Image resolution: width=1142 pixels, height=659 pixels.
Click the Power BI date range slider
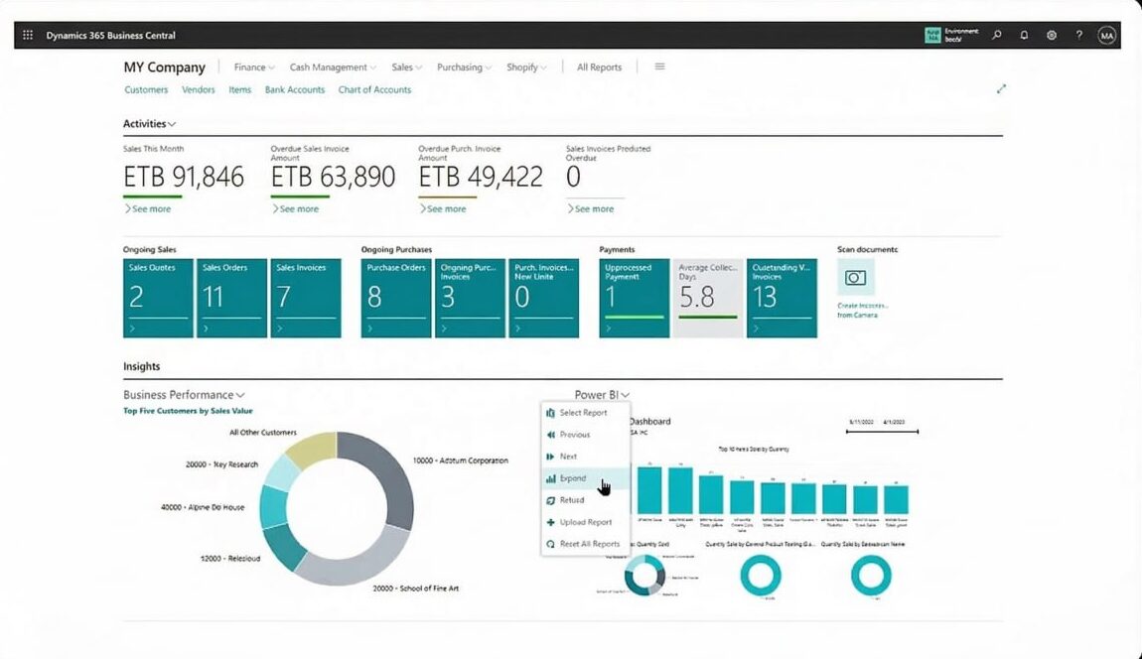(882, 432)
